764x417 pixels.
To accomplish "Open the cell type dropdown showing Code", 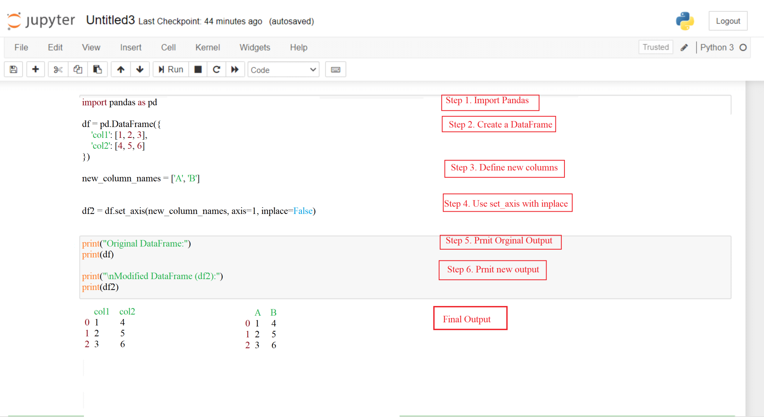I will (x=283, y=70).
